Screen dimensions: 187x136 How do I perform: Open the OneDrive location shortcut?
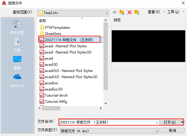pos(17,80)
